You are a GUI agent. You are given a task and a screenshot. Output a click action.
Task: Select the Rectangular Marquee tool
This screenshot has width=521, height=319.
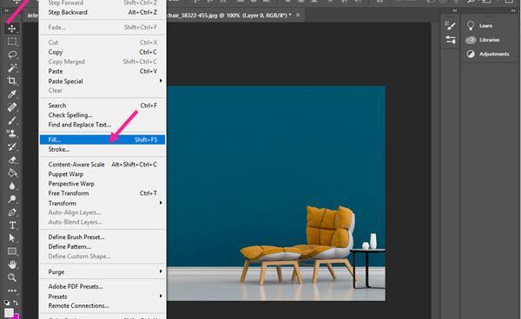tap(12, 42)
